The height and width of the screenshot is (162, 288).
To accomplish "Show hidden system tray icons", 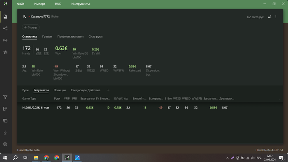I will tap(228, 158).
